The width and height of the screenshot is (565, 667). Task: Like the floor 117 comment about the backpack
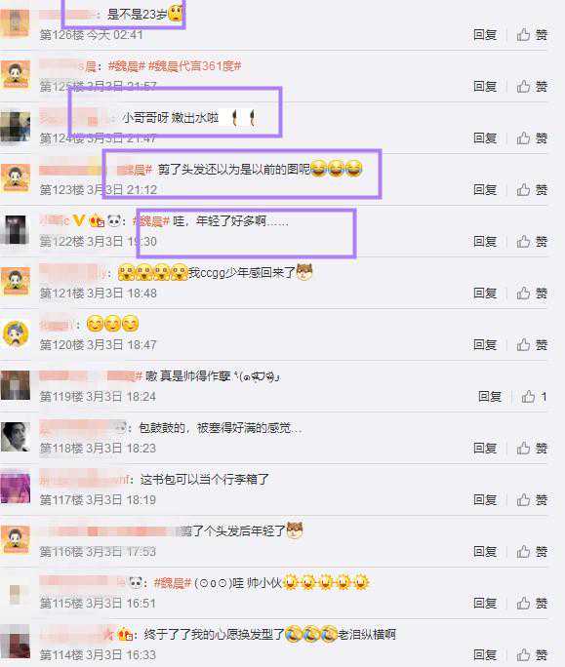coord(532,500)
